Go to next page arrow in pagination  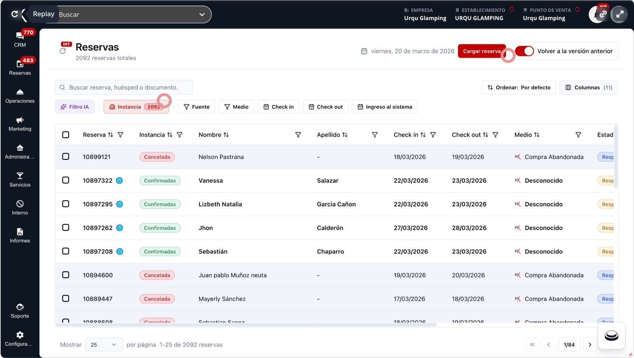[590, 345]
